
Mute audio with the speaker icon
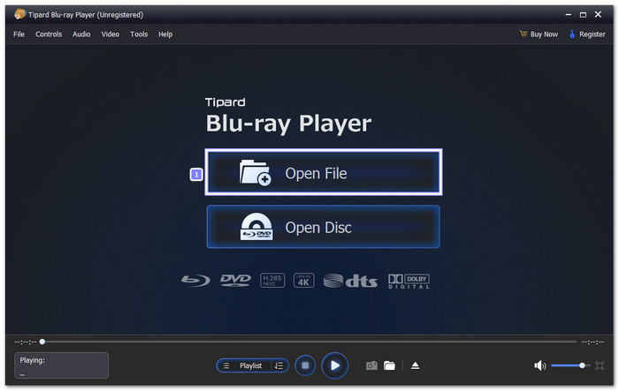539,365
